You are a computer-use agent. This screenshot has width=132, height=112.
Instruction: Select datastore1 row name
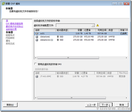point(45,37)
